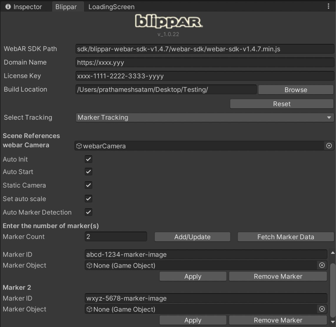Uncheck the Static Camera checkbox
Viewport: 336px width, 327px height.
pyautogui.click(x=88, y=185)
